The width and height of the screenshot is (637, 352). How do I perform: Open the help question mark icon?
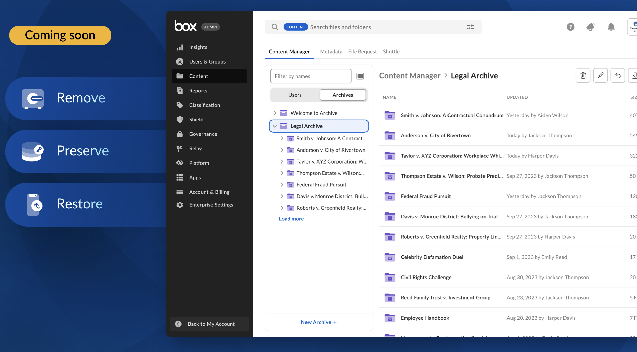coord(570,27)
